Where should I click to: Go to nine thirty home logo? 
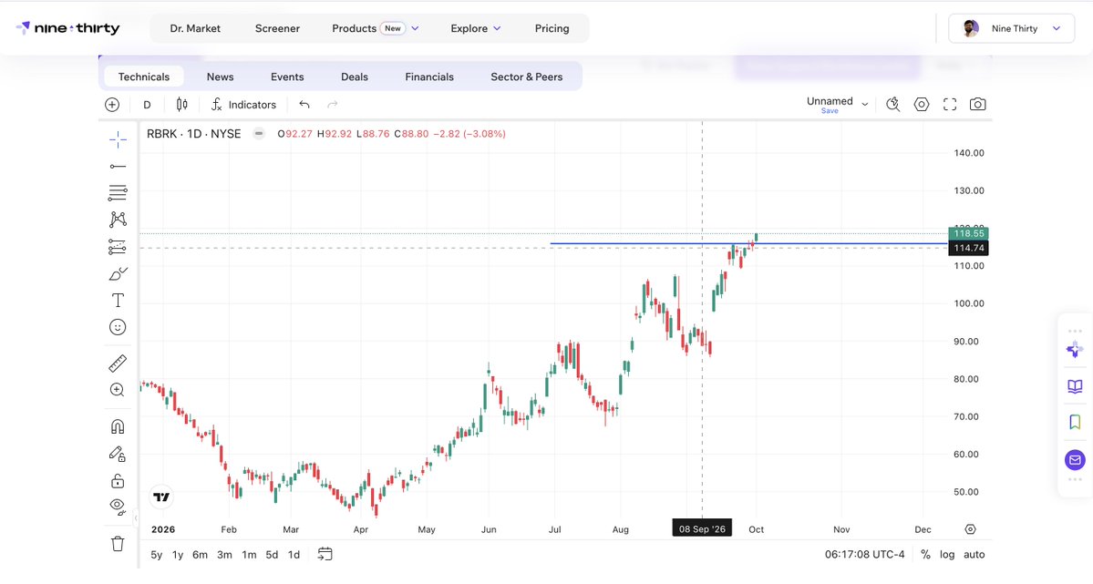point(67,28)
